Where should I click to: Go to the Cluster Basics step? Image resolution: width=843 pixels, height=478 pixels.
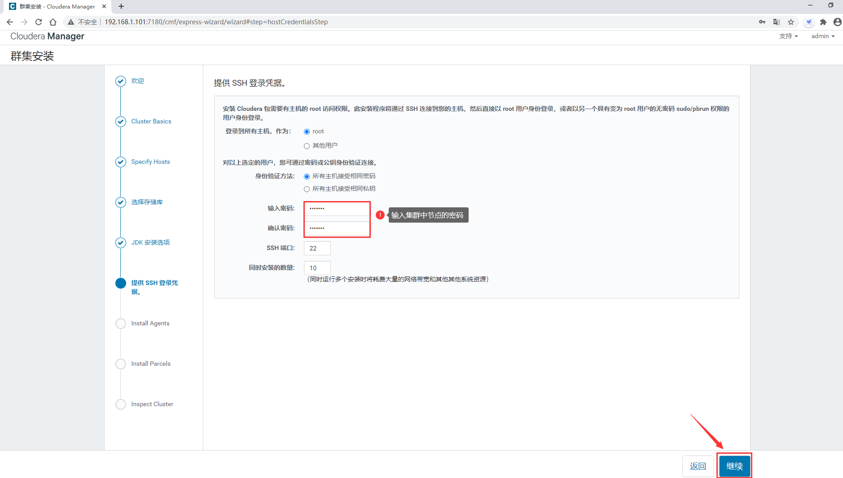151,122
